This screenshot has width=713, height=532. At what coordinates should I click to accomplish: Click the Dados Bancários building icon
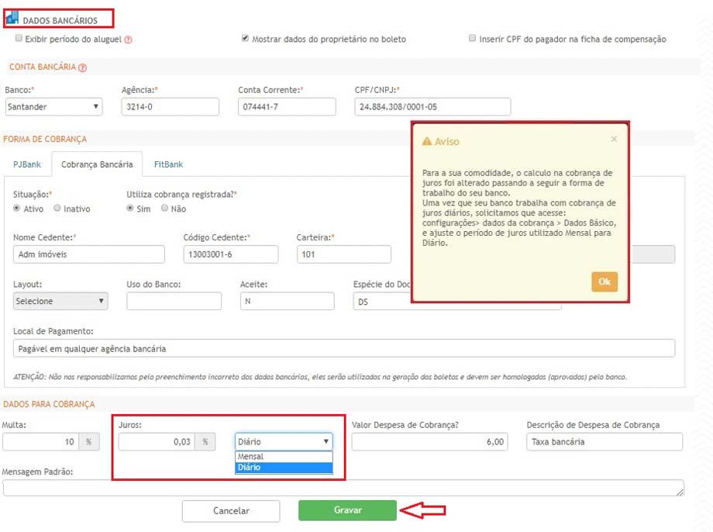(x=12, y=19)
